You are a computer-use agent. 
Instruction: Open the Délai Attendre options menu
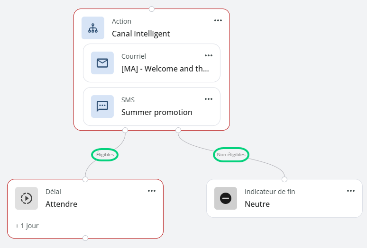(152, 191)
